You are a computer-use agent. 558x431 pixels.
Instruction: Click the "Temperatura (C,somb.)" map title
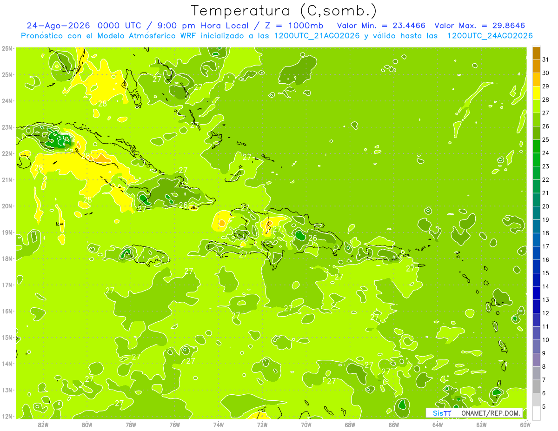[284, 11]
